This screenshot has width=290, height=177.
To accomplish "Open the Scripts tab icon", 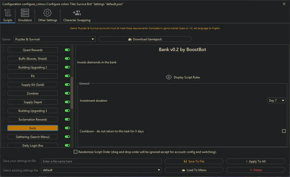I will 8,13.
